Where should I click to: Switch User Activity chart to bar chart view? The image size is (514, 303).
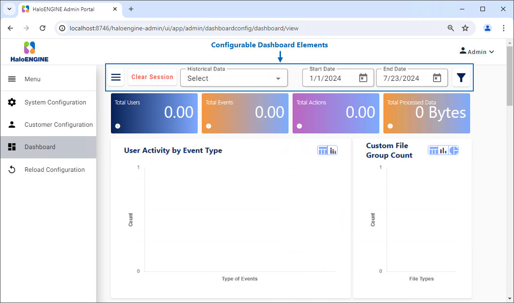pyautogui.click(x=332, y=150)
